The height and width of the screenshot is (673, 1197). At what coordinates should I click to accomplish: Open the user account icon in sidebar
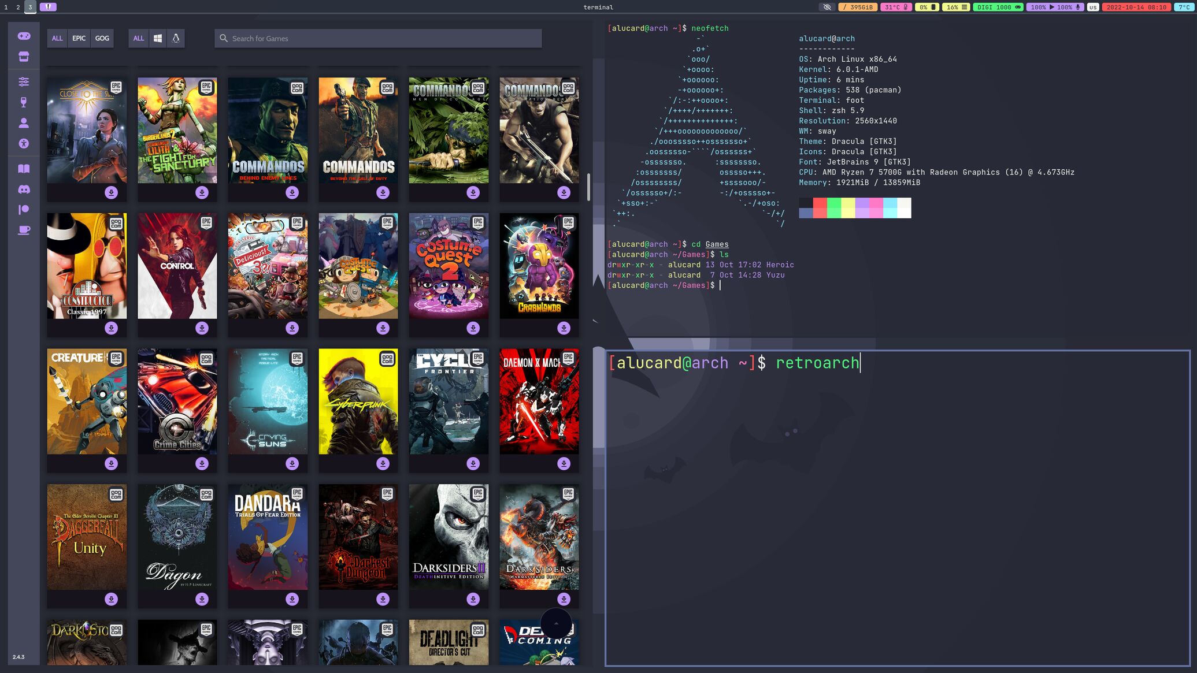click(24, 123)
